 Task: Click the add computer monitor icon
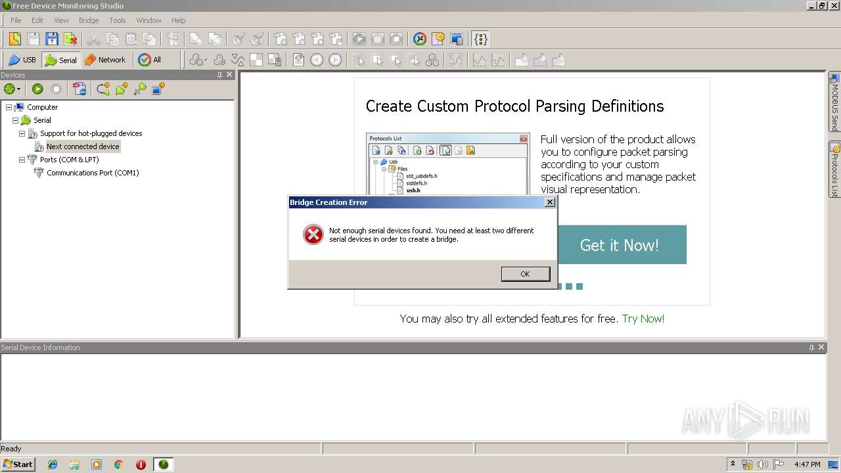coord(158,89)
